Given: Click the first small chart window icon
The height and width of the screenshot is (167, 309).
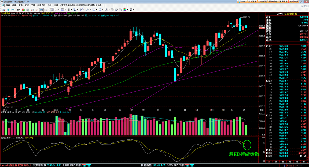Looking at the screenshot, I should [x=32, y=10].
